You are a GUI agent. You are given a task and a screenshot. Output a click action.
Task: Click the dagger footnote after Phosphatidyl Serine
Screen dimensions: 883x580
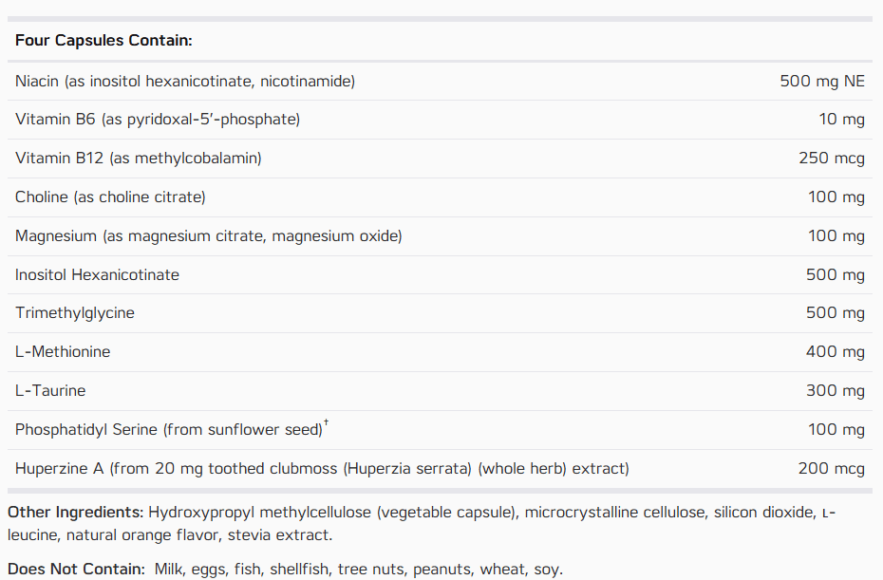point(326,422)
